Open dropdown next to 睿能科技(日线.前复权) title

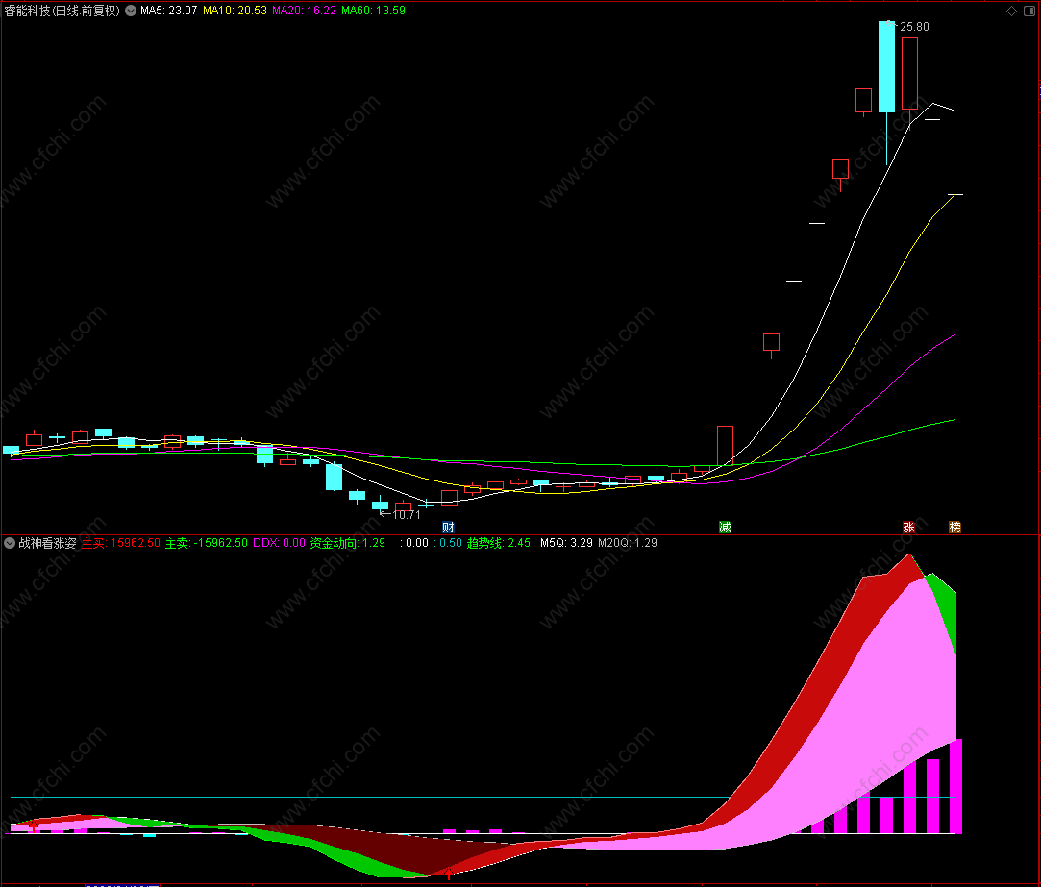tap(131, 11)
